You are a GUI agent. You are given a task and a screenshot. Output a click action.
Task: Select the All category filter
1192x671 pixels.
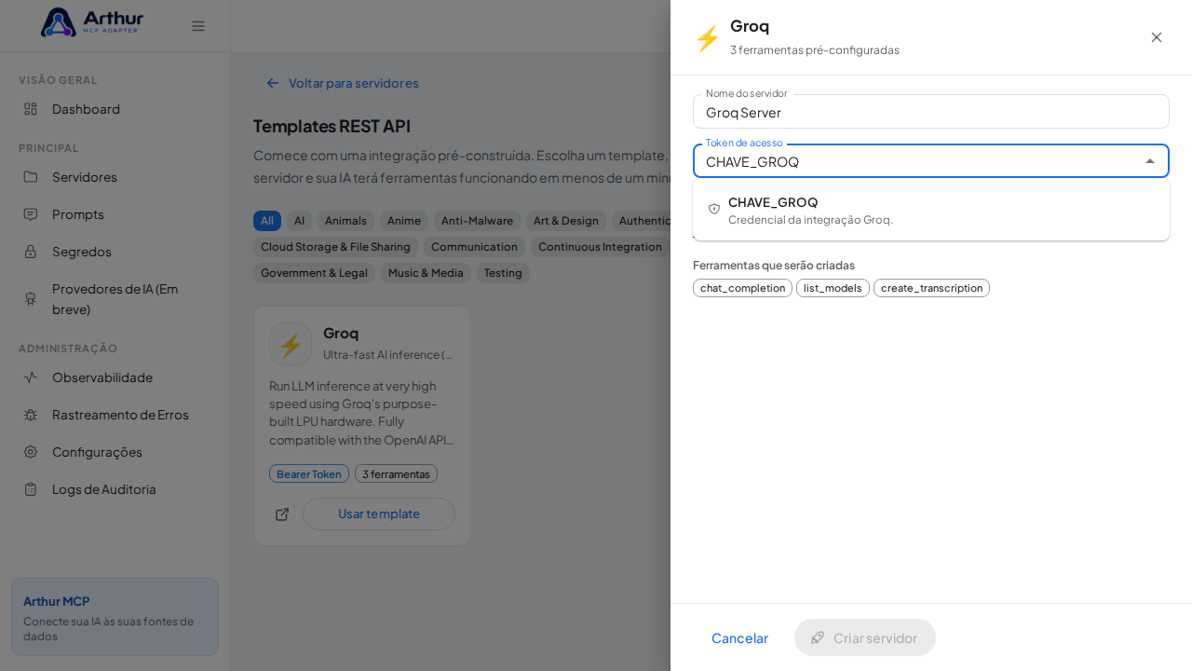[267, 221]
